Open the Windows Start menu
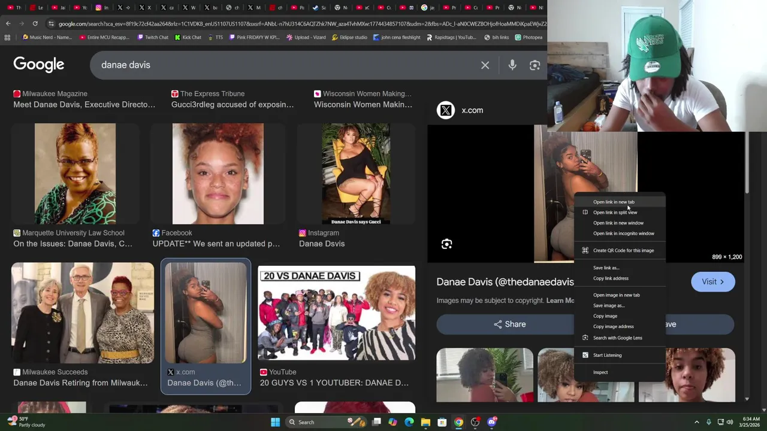 click(275, 422)
